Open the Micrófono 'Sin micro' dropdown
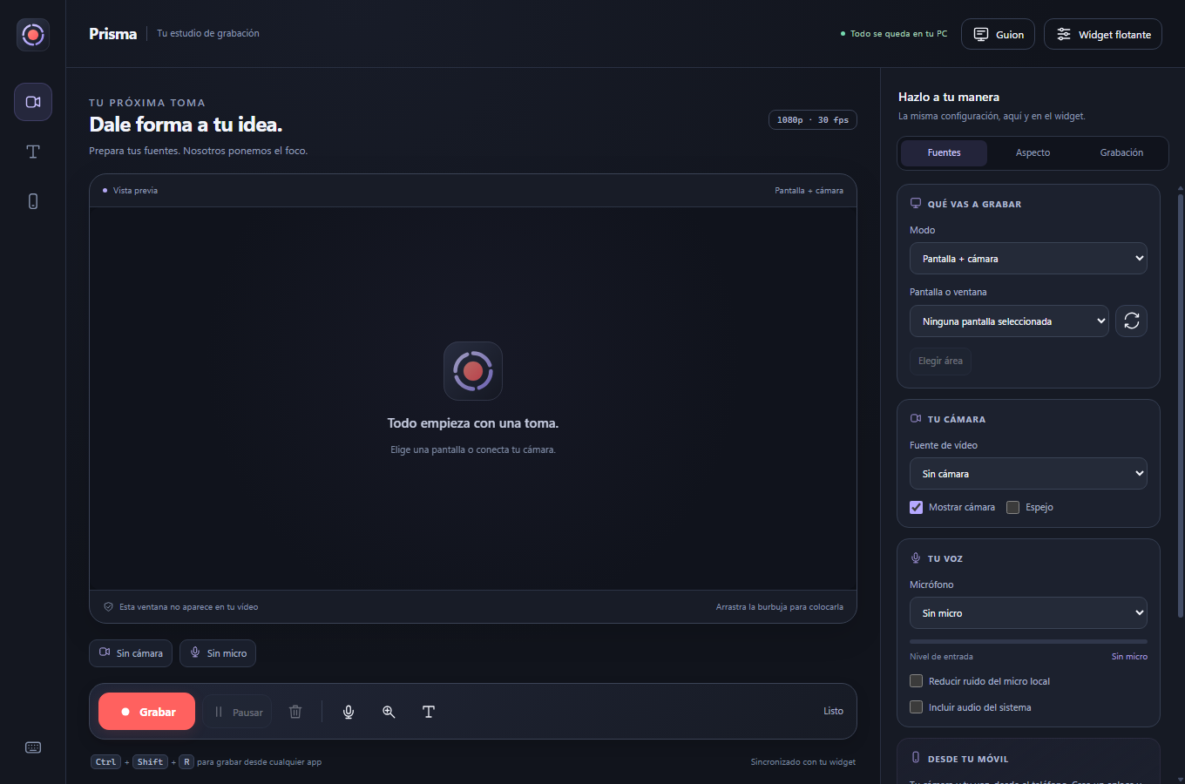Screen dimensions: 1185x784 pyautogui.click(x=1028, y=613)
